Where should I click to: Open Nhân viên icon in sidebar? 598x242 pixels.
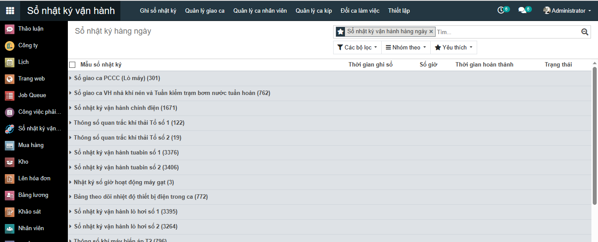click(x=10, y=228)
